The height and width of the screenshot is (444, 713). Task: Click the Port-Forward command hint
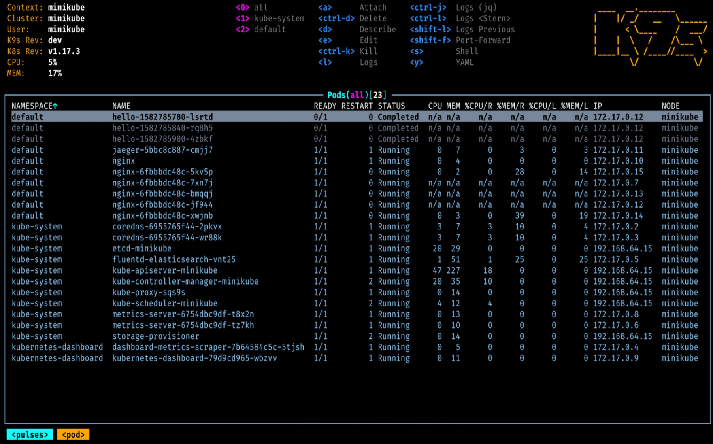(x=460, y=40)
